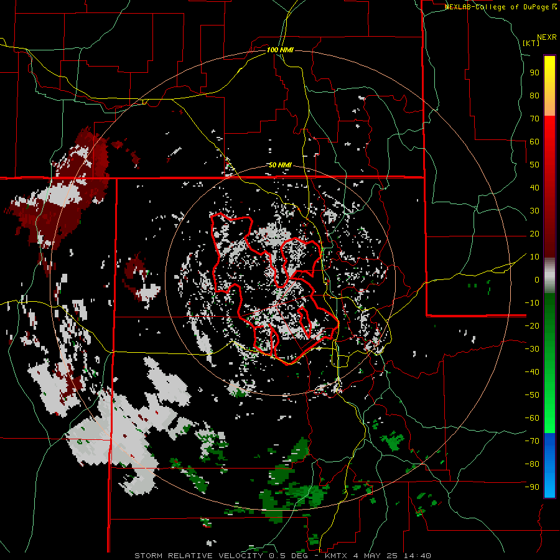Viewport: 560px width, 560px height.
Task: Click the "70" velocity scale label
Action: (x=534, y=119)
